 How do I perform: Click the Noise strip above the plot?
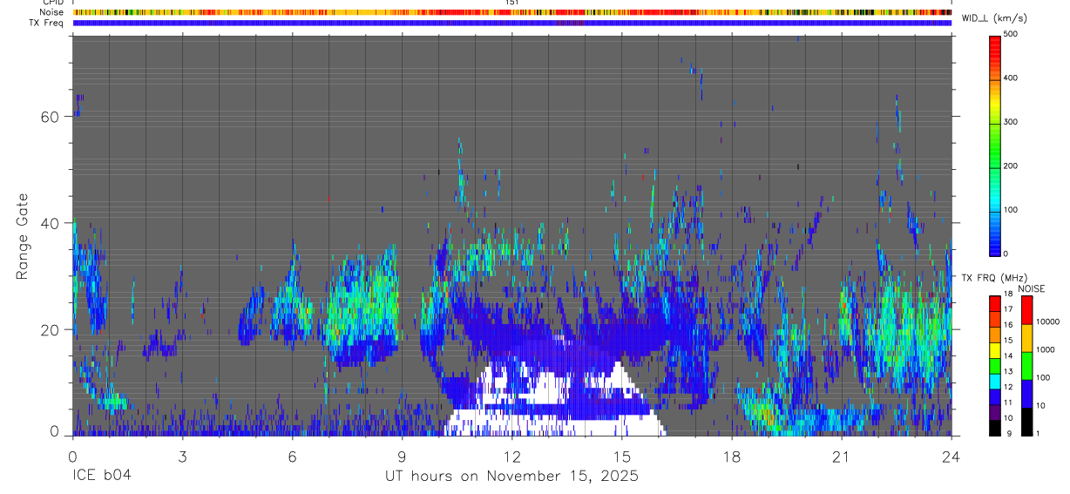(512, 12)
